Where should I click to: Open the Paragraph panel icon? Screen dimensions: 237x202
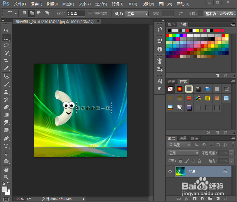(160, 89)
